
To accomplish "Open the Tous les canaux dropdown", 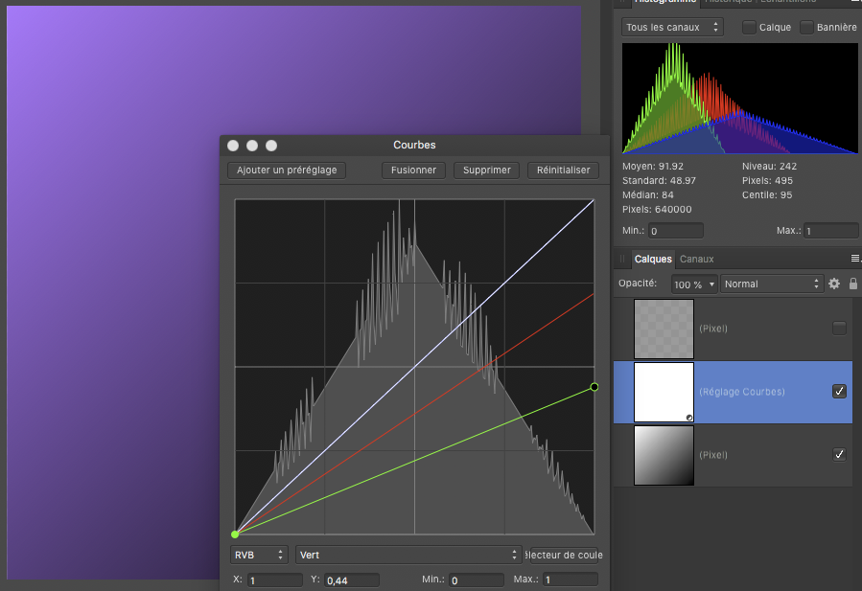I will coord(672,27).
